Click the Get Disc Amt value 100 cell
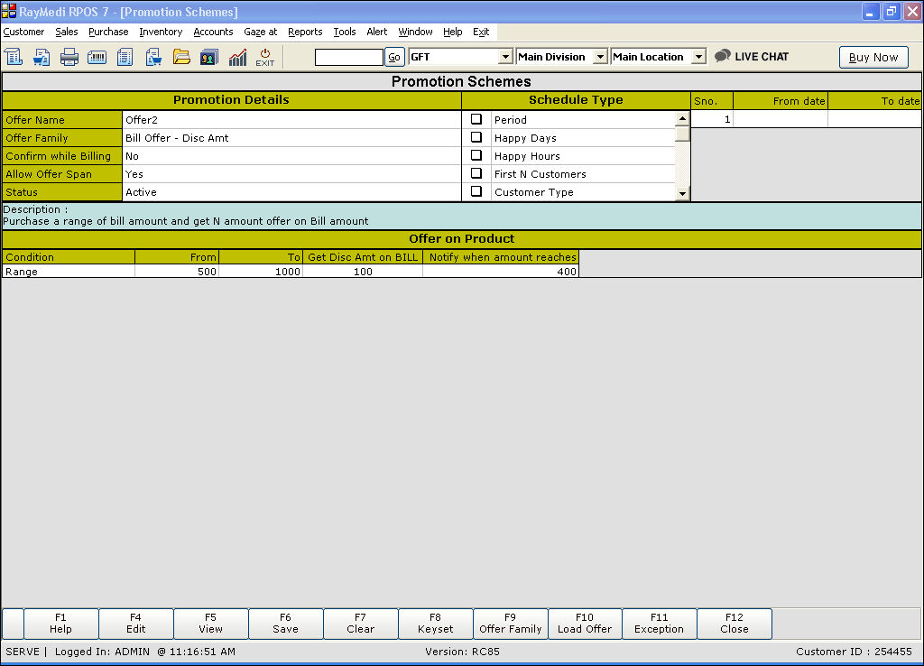 [363, 271]
